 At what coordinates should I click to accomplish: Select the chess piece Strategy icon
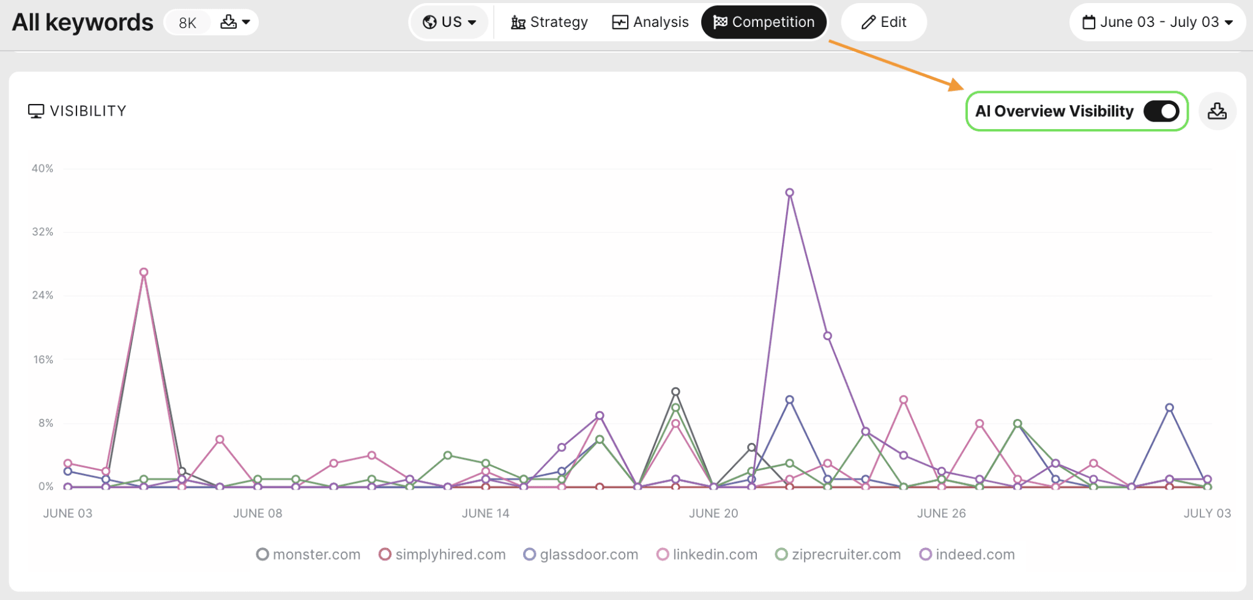[x=518, y=22]
